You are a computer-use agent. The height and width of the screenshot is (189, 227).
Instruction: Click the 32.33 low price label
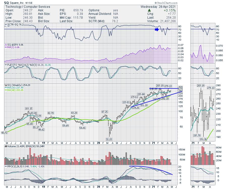[x=109, y=139]
